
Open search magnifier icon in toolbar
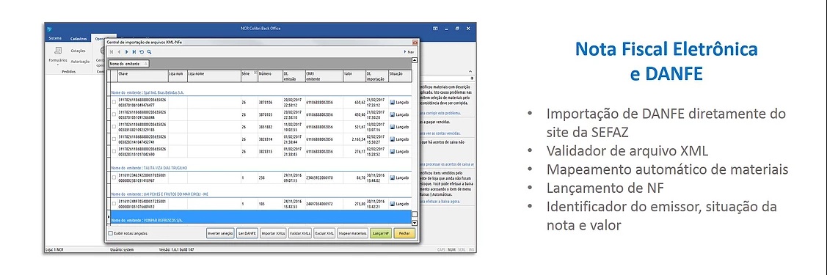click(x=149, y=51)
